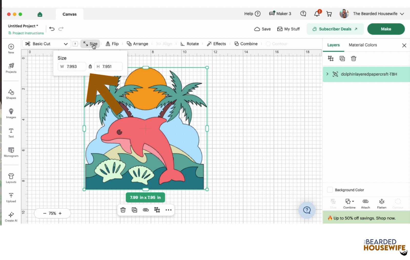Open the Layouts tool
The width and height of the screenshot is (410, 260).
point(11,178)
